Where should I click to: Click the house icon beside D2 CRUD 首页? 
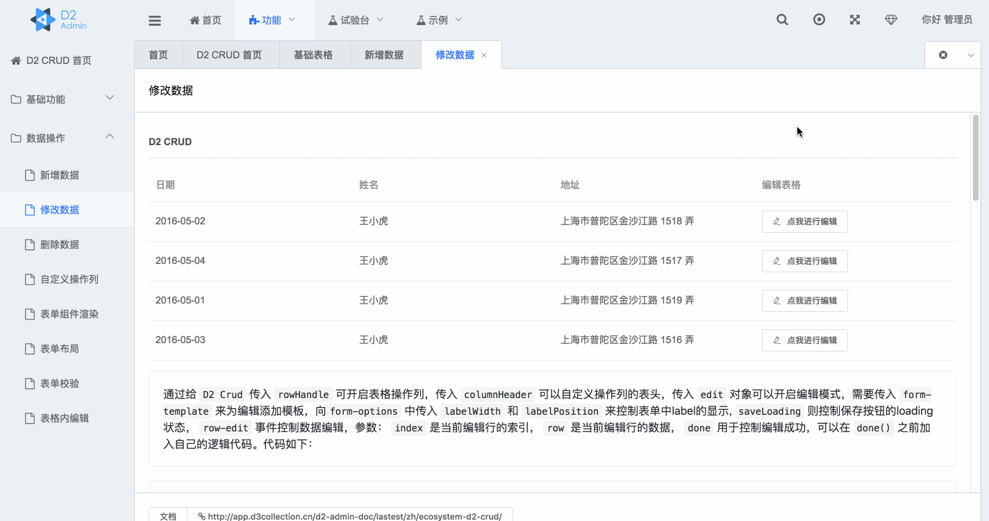[16, 60]
